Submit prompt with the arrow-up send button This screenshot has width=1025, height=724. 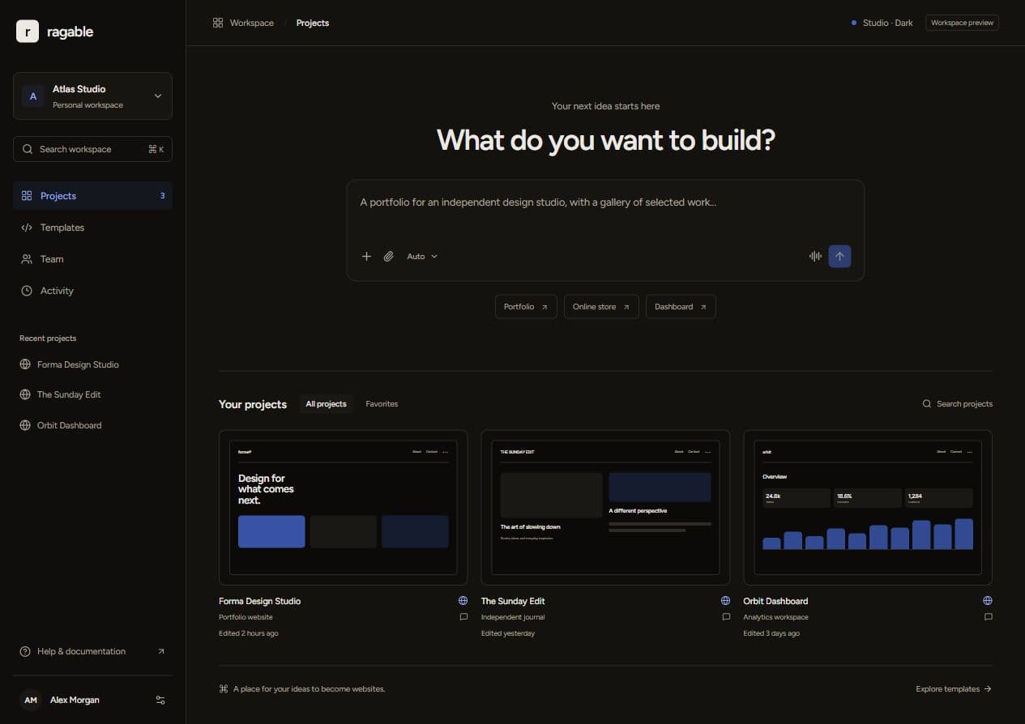click(839, 256)
